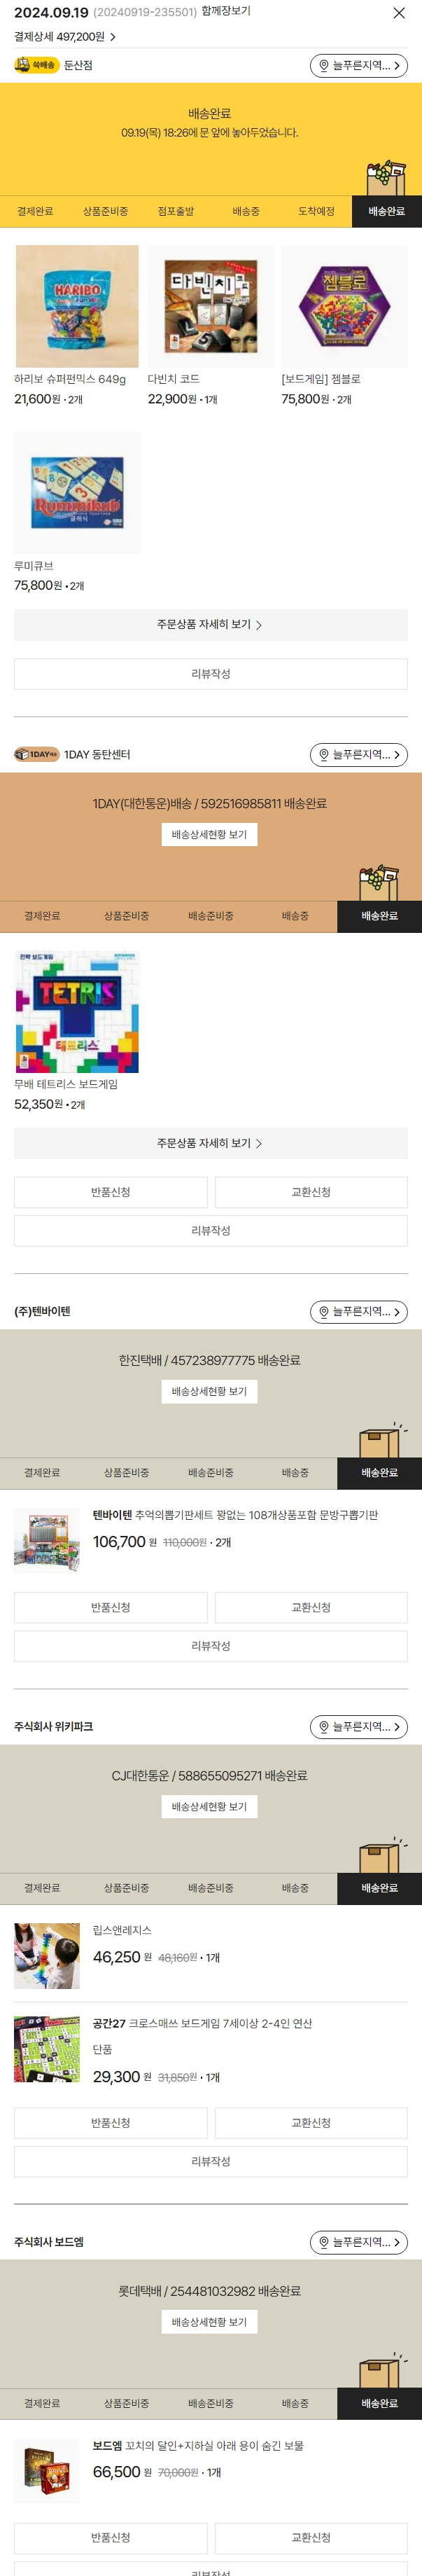
Task: Expand 결제상세 497,200원 payment details
Action: (x=65, y=37)
